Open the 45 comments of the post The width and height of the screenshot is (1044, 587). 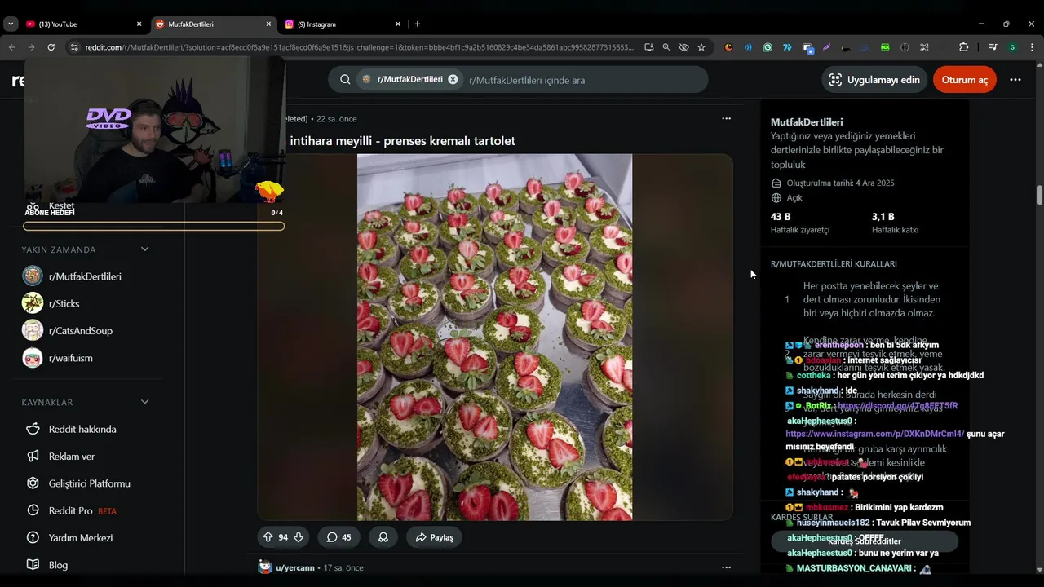coord(338,537)
